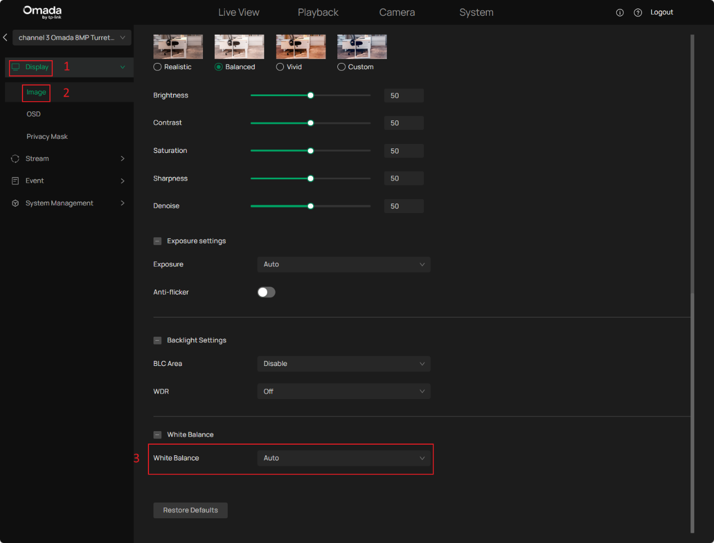Open the Display menu label
This screenshot has height=543, width=714.
(37, 67)
